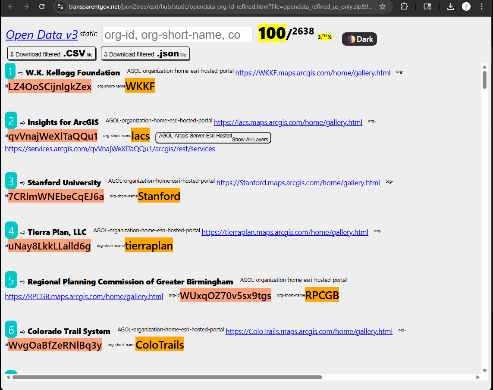Screen dimensions: 493x390
Task: Click the horizontal scrollbar left arrow
Action: (x=8, y=377)
